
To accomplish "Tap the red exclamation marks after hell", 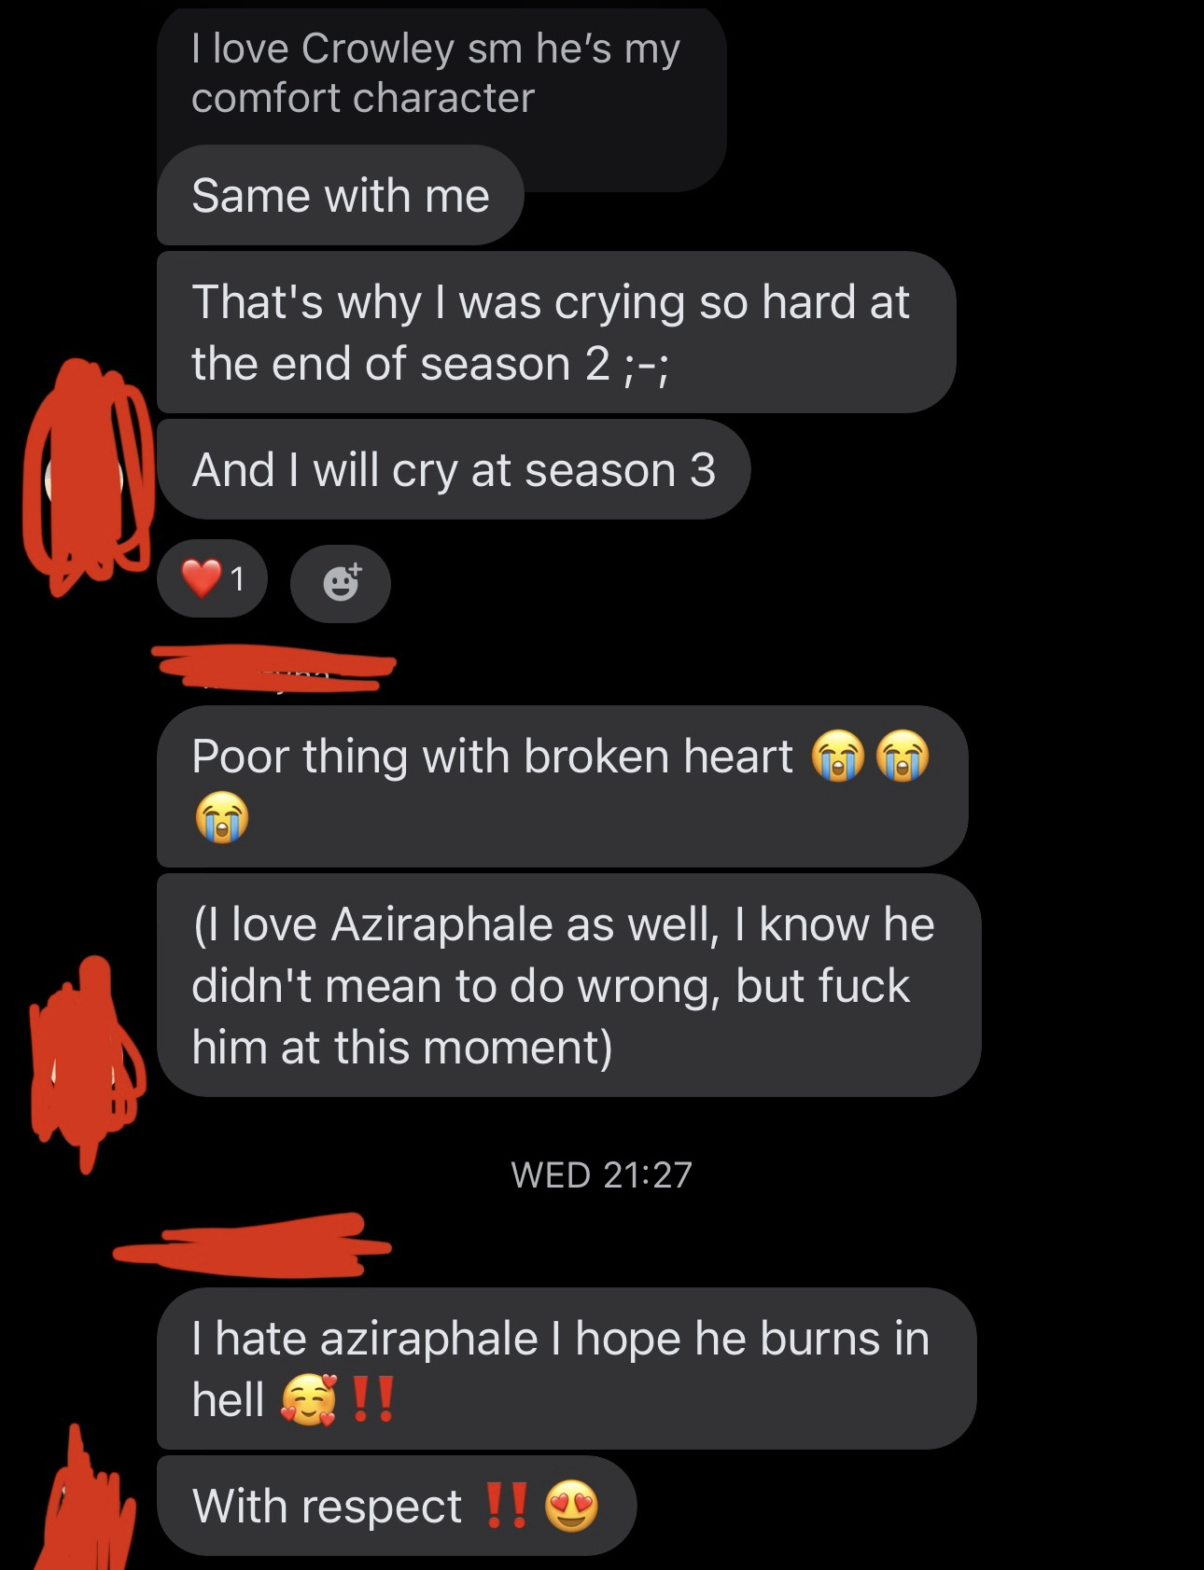I will pyautogui.click(x=374, y=1399).
